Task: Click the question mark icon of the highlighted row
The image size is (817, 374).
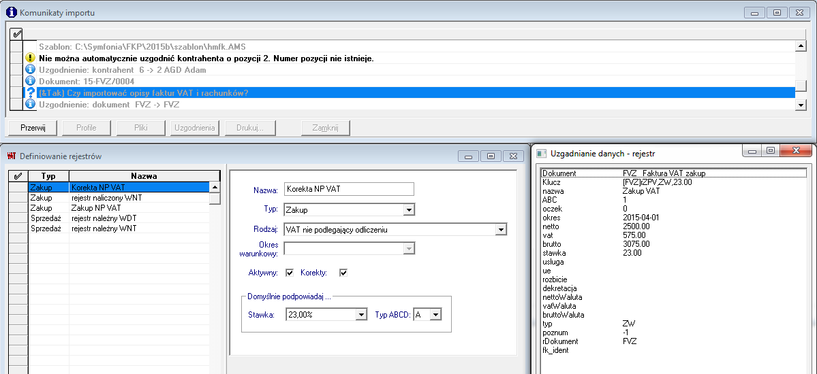Action: [30, 92]
